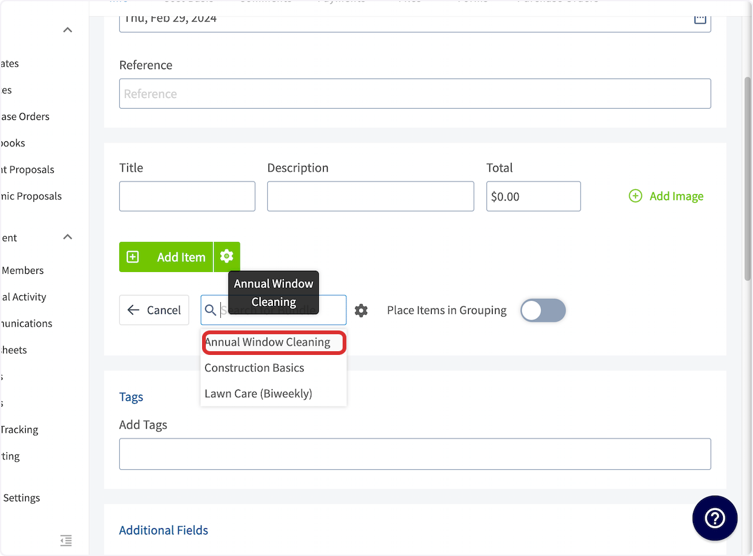The image size is (753, 556).
Task: Click the Cancel button
Action: (154, 310)
